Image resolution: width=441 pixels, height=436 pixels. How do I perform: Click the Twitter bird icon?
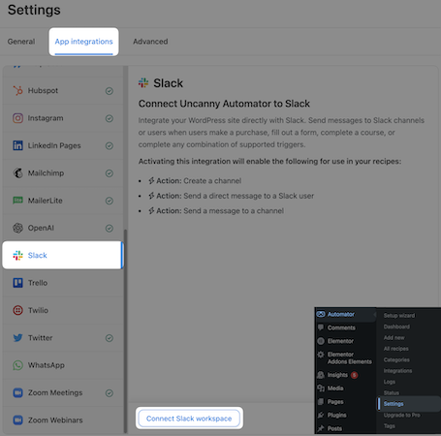pyautogui.click(x=17, y=338)
